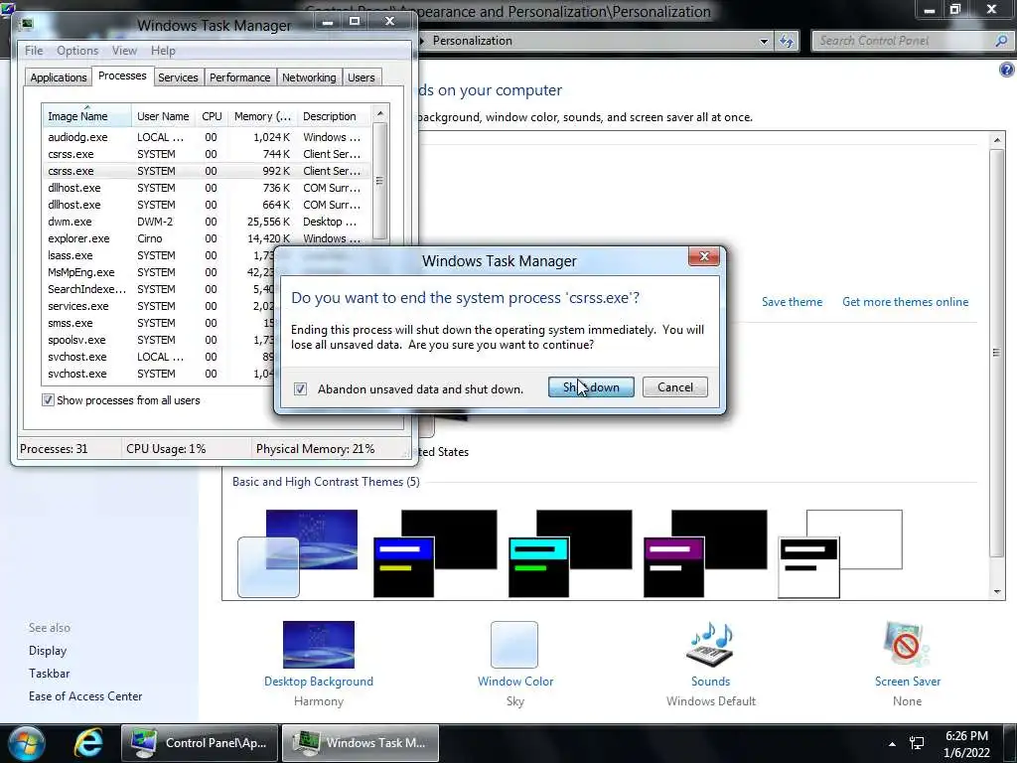Click themes list scroll up arrow

[x=997, y=139]
